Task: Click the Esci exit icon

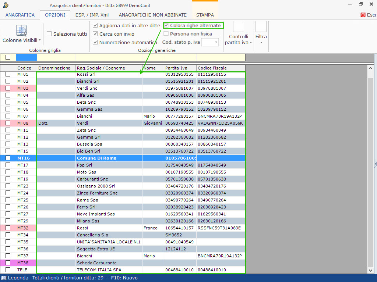Action: point(363,15)
